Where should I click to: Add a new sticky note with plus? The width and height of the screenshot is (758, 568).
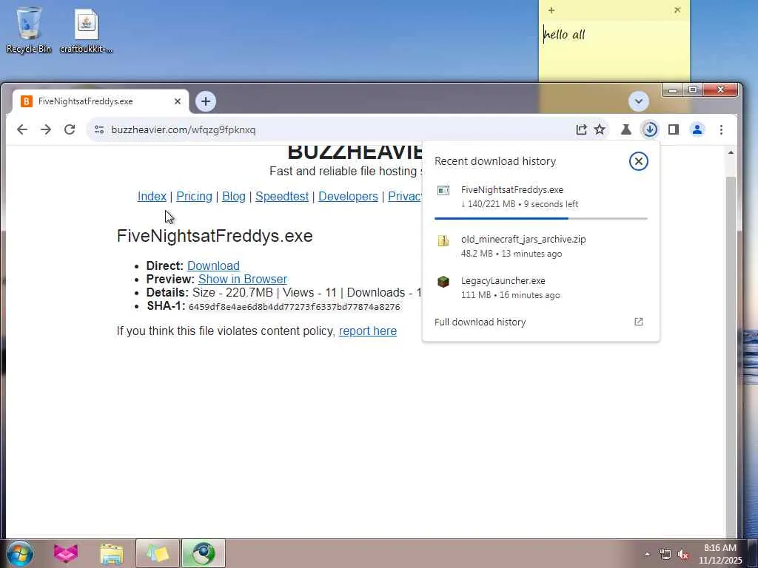[x=551, y=10]
